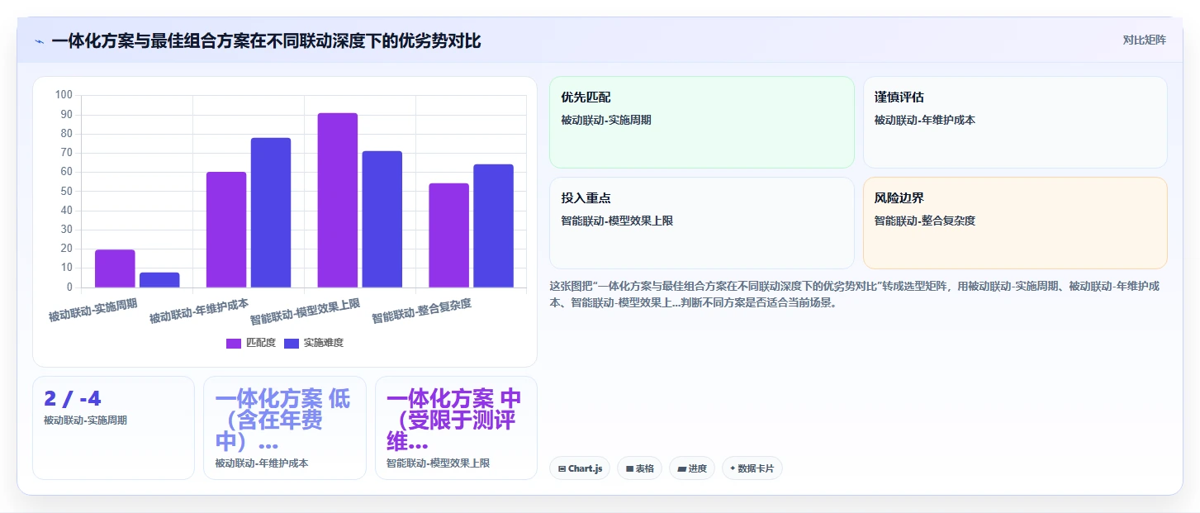Viewport: 1200px width, 513px height.
Task: Click the 表格 tag chip
Action: click(x=639, y=468)
